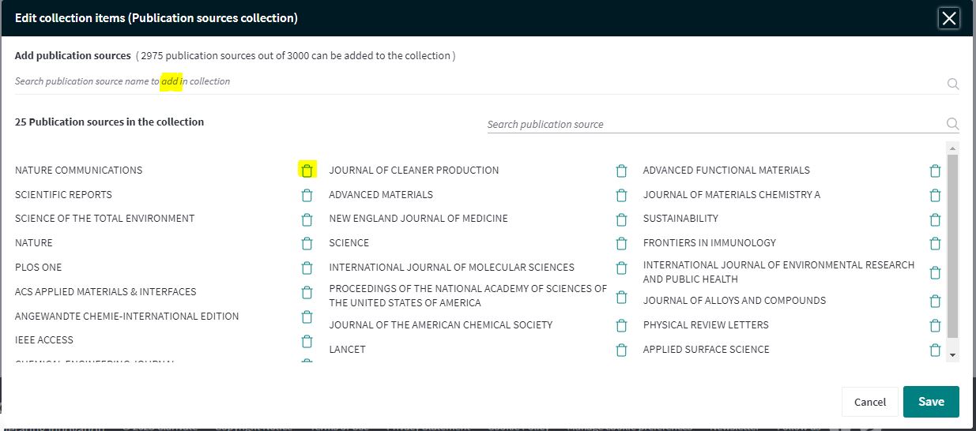Remove JOURNAL OF ALLOYS AND COMPOUNDS

tap(935, 301)
